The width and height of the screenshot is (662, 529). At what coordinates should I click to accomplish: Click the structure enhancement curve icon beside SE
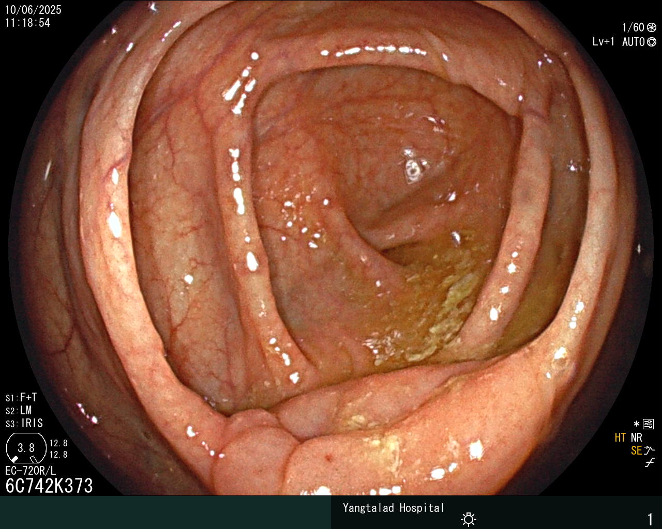click(650, 450)
